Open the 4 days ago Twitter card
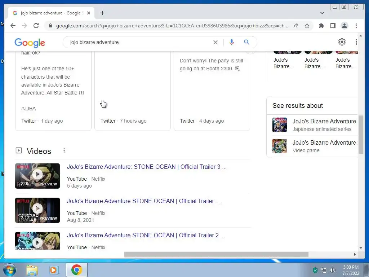 click(212, 91)
